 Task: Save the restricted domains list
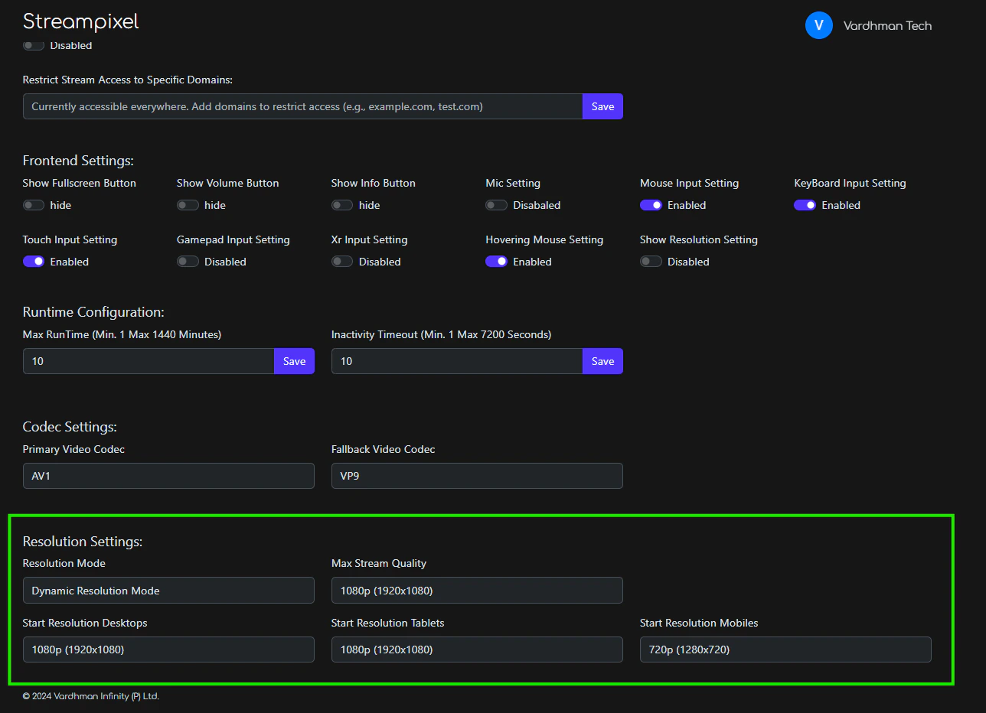pos(602,106)
